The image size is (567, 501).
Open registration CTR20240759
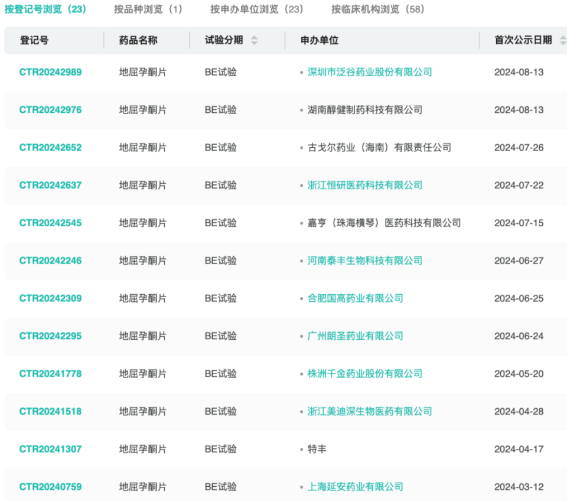pyautogui.click(x=50, y=487)
